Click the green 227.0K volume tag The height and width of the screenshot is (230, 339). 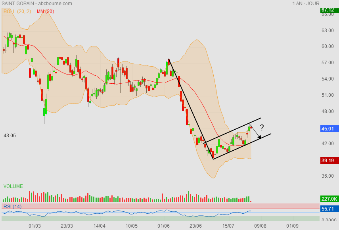point(329,199)
